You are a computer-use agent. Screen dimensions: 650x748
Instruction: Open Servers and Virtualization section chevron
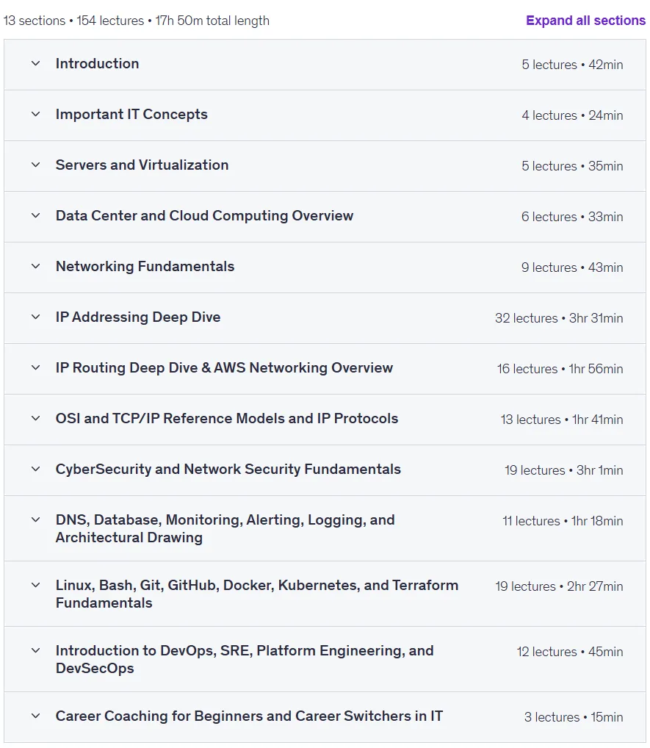(x=35, y=165)
